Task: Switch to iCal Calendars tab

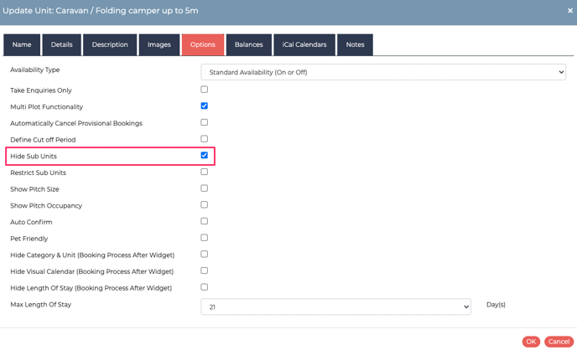Action: [304, 44]
